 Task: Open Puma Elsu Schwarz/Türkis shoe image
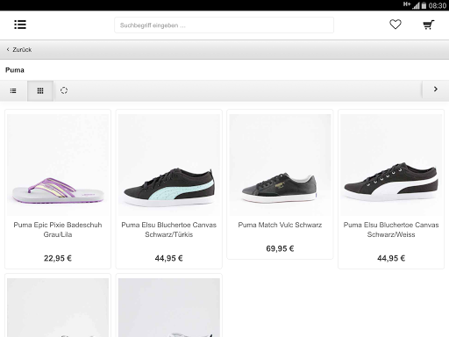coord(169,165)
